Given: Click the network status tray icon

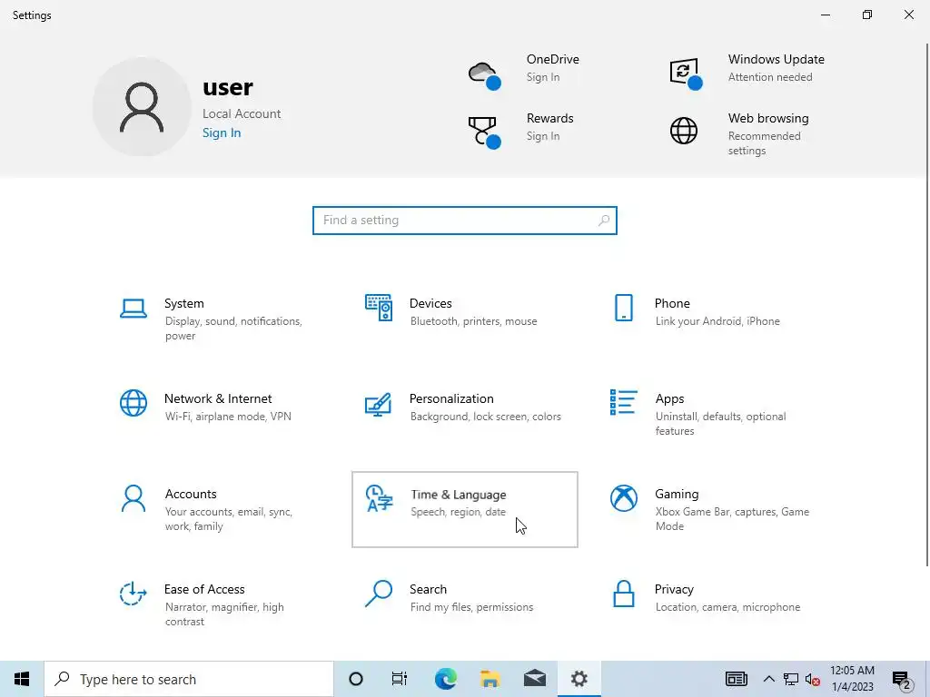Looking at the screenshot, I should 791,679.
